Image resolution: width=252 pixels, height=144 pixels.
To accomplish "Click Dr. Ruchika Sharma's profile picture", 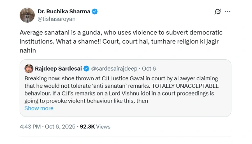I will pyautogui.click(x=27, y=15).
